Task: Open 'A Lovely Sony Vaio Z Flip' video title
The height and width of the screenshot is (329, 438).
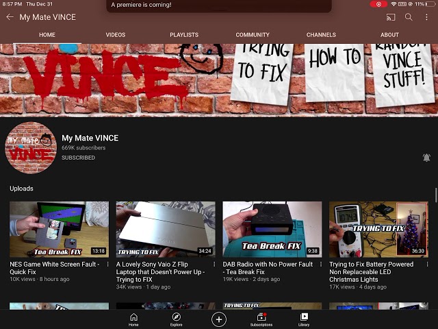Action: (x=161, y=271)
